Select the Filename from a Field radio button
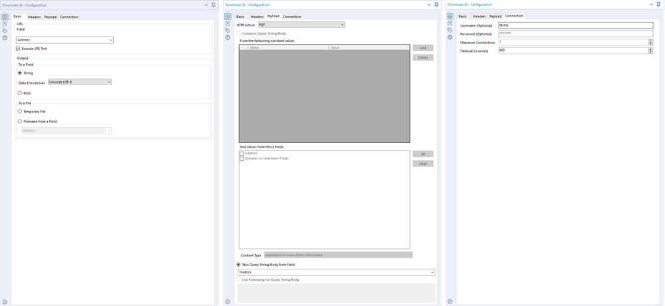 click(x=20, y=121)
